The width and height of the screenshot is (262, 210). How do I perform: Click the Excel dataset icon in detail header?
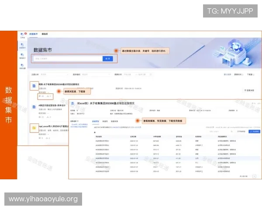point(72,103)
